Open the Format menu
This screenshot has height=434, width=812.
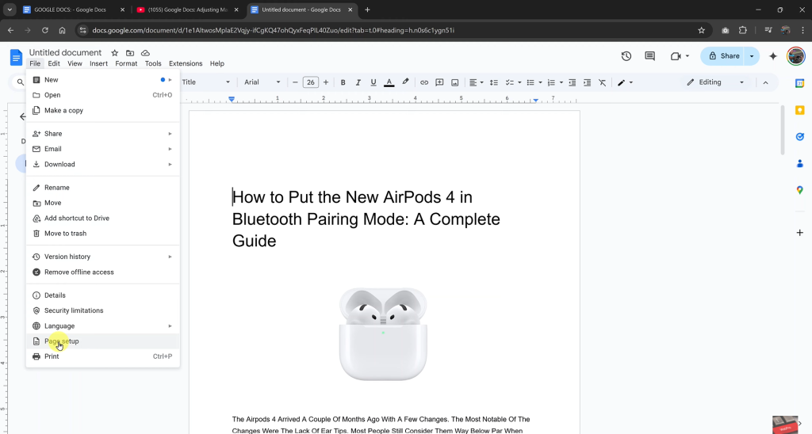coord(126,63)
